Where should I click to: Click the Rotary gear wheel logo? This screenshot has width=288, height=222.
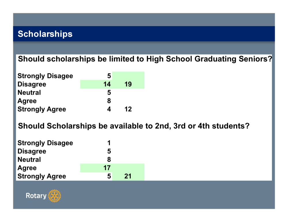tap(54, 196)
